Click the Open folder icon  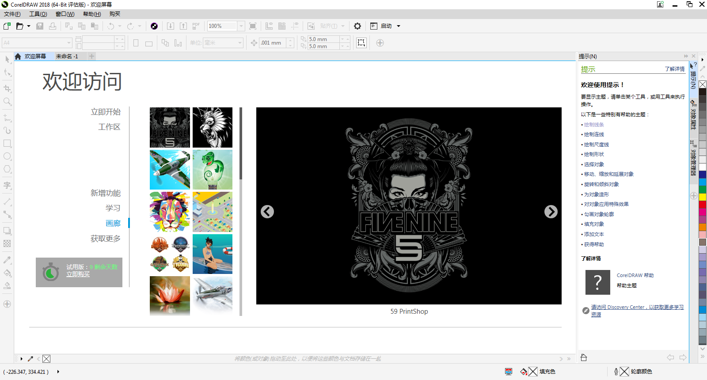pyautogui.click(x=20, y=26)
